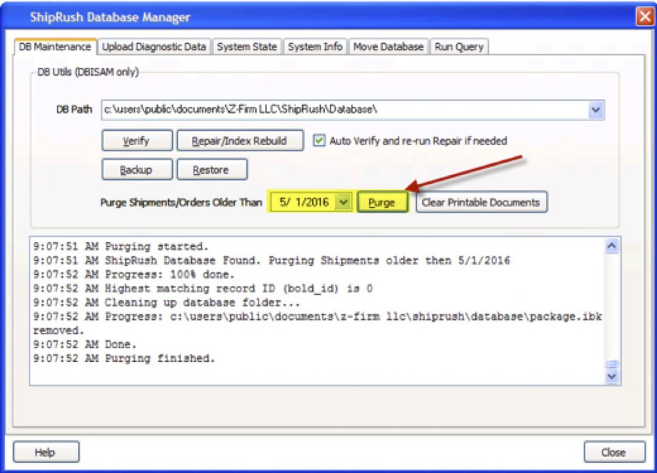Click Clear Printable Documents

tap(481, 202)
